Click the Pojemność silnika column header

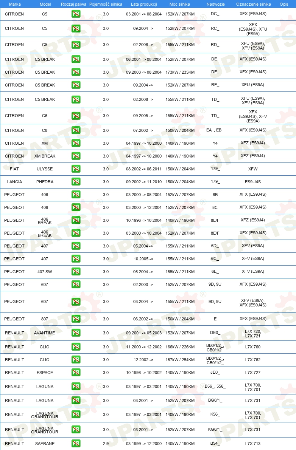(x=106, y=4)
